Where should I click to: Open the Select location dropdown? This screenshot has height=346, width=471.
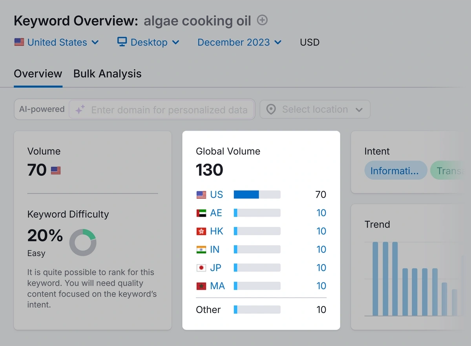point(315,109)
